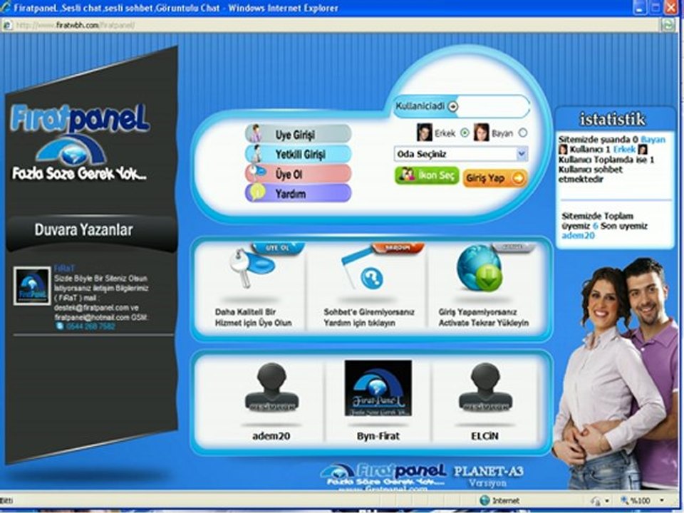This screenshot has height=513, width=684.
Task: Click the male avatar icon beside Erkek
Action: (424, 133)
